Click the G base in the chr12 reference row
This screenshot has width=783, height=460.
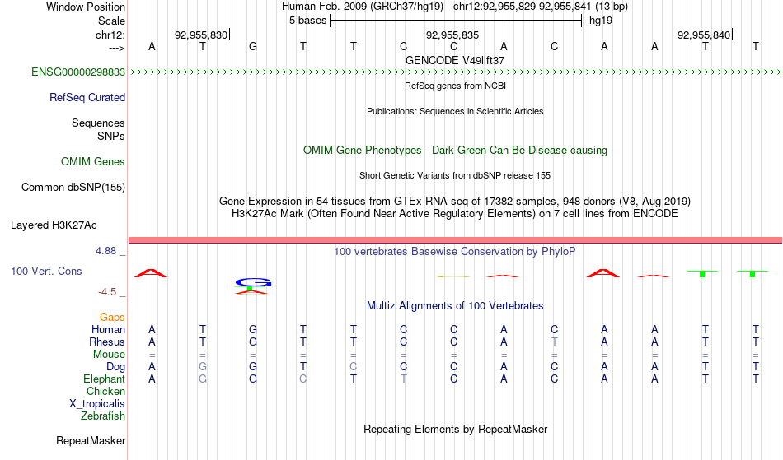[253, 46]
